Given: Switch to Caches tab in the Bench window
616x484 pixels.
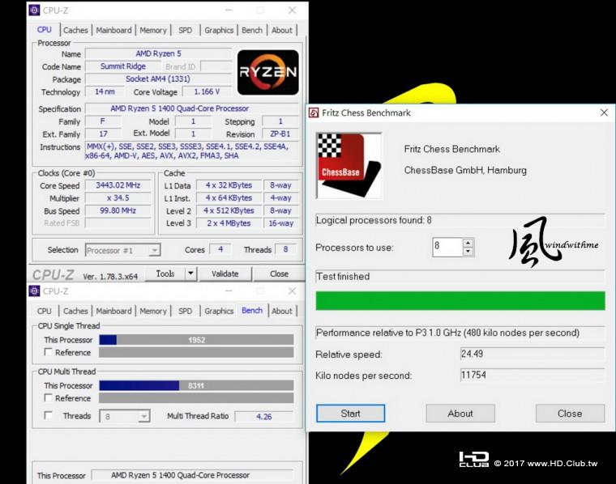Looking at the screenshot, I should [x=75, y=311].
